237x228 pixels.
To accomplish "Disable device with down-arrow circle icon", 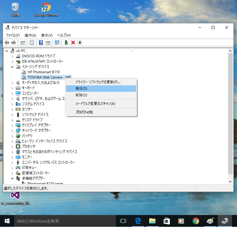I will point(80,43).
